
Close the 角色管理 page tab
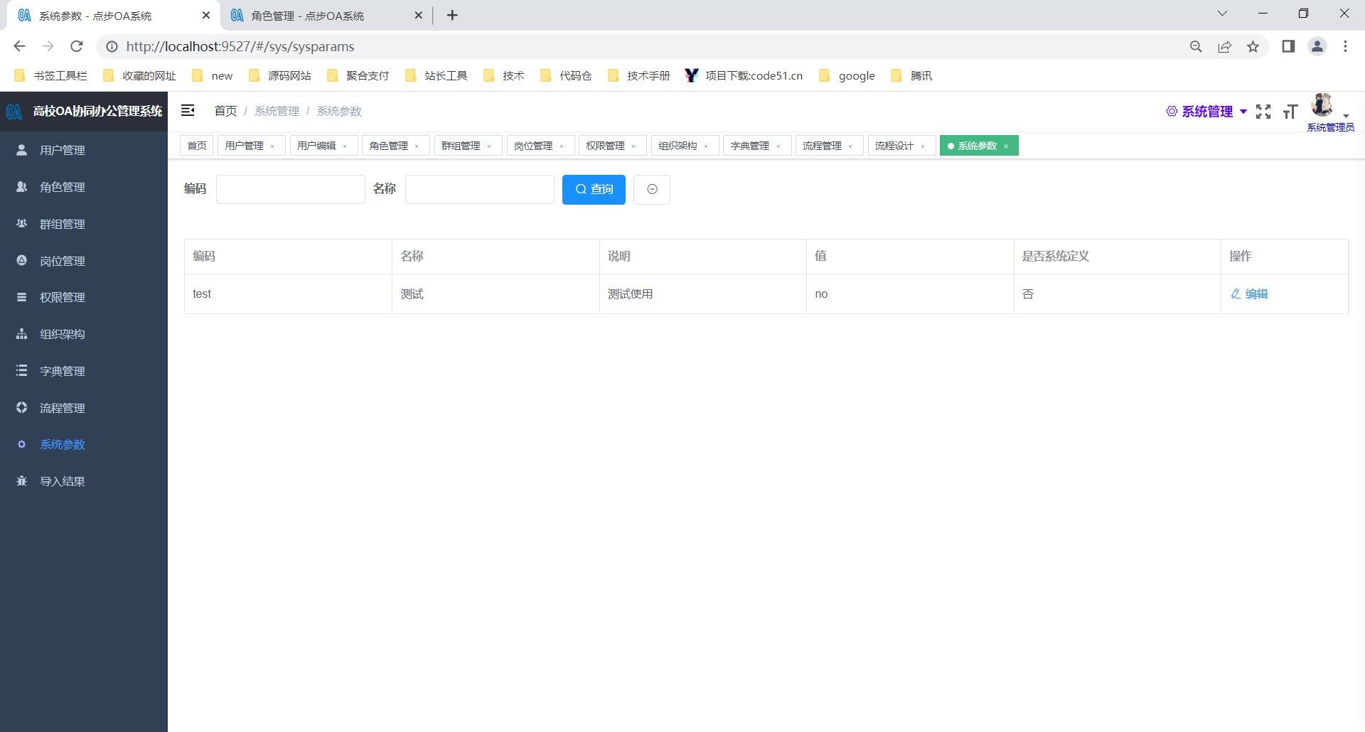417,146
